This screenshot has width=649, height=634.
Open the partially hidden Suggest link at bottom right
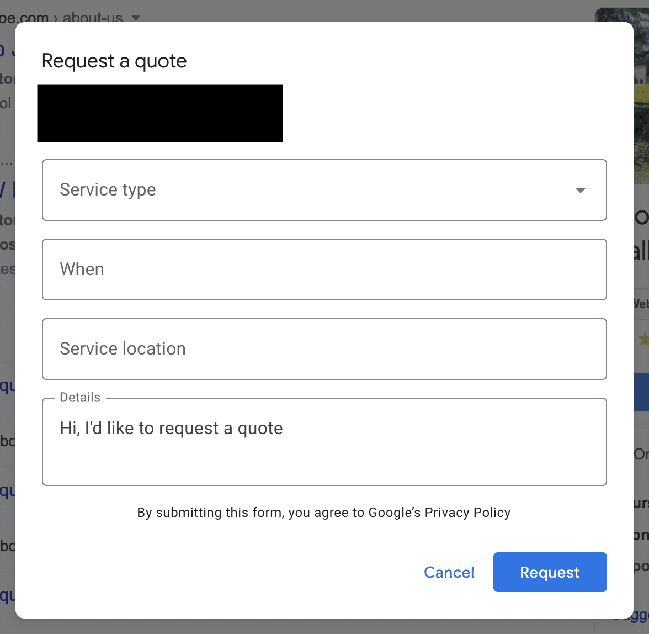coord(631,616)
